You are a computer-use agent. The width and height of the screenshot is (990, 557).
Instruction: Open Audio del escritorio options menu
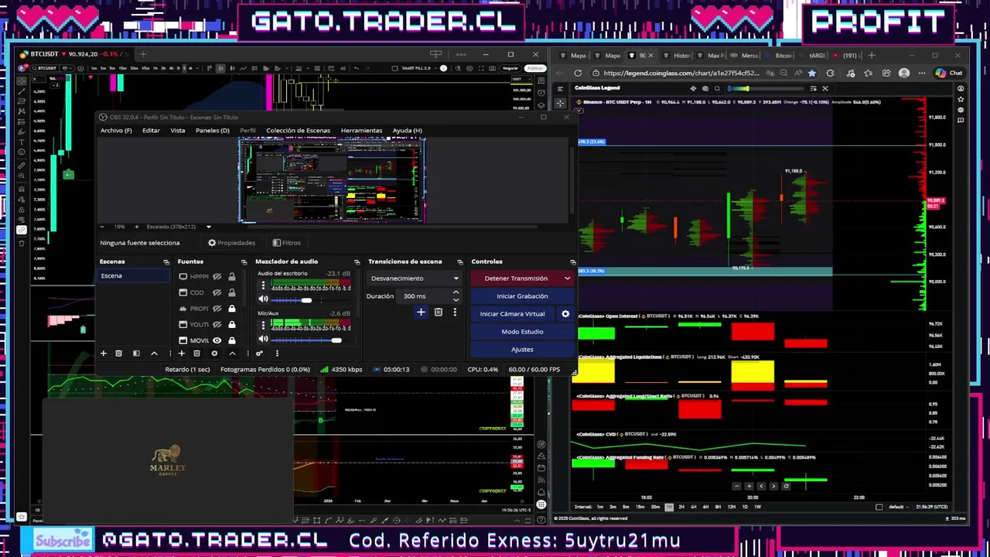[x=263, y=286]
